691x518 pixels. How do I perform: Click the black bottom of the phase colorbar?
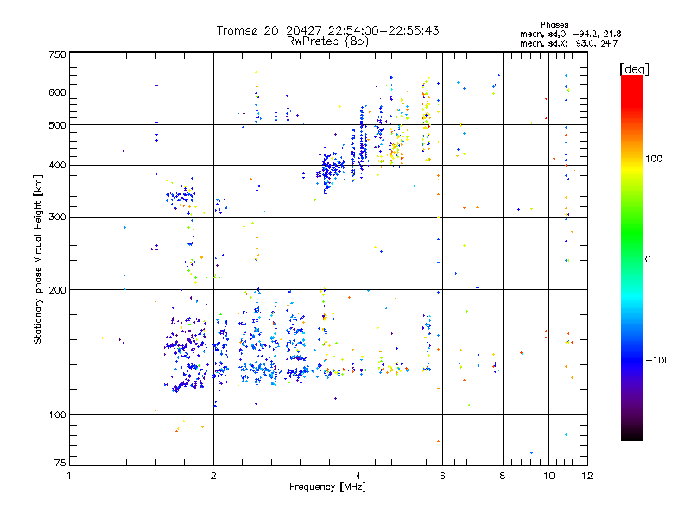point(632,434)
